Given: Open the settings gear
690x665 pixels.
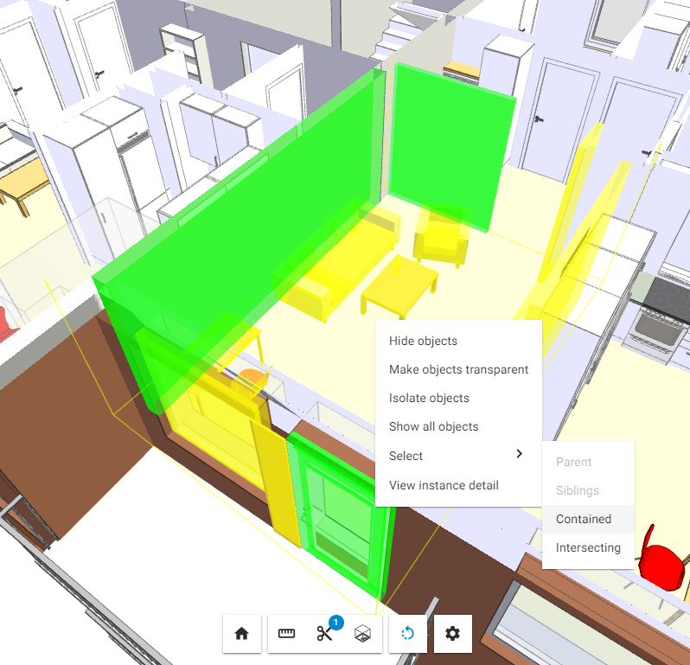Looking at the screenshot, I should point(453,634).
